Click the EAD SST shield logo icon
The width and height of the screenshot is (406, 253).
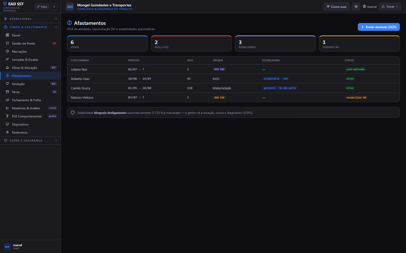(x=5, y=4)
